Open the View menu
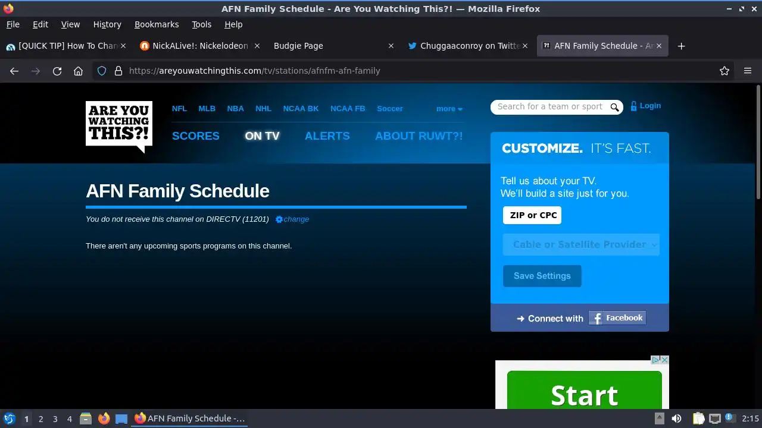 (70, 24)
